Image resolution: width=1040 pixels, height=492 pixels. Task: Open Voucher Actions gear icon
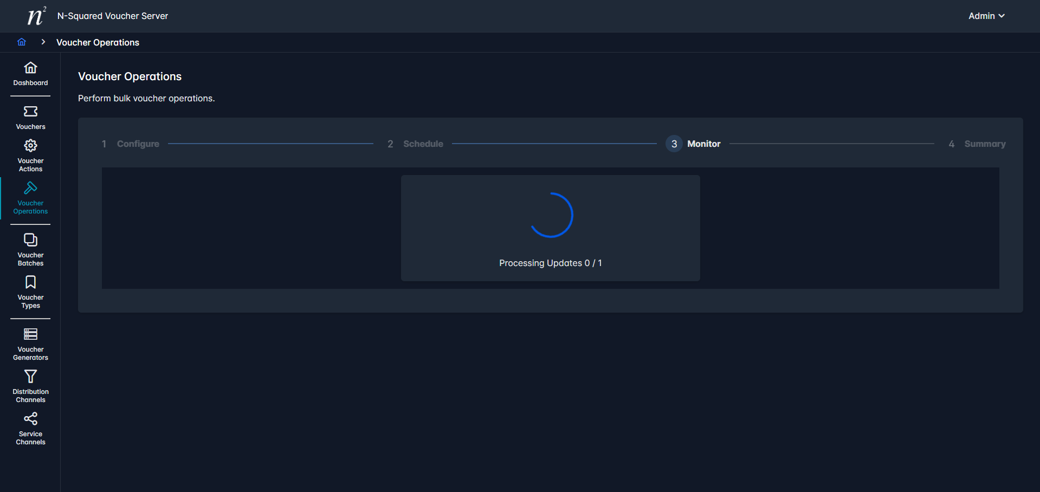click(x=30, y=146)
